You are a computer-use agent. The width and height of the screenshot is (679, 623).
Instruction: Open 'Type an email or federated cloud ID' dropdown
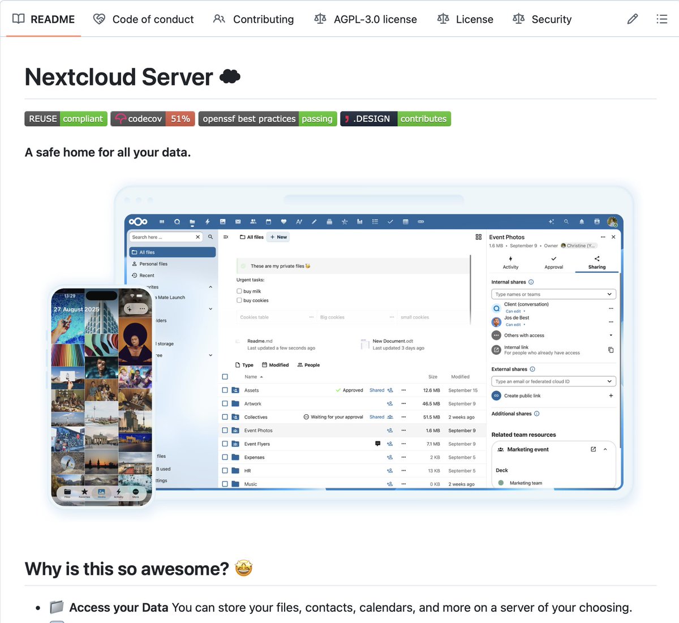click(553, 381)
